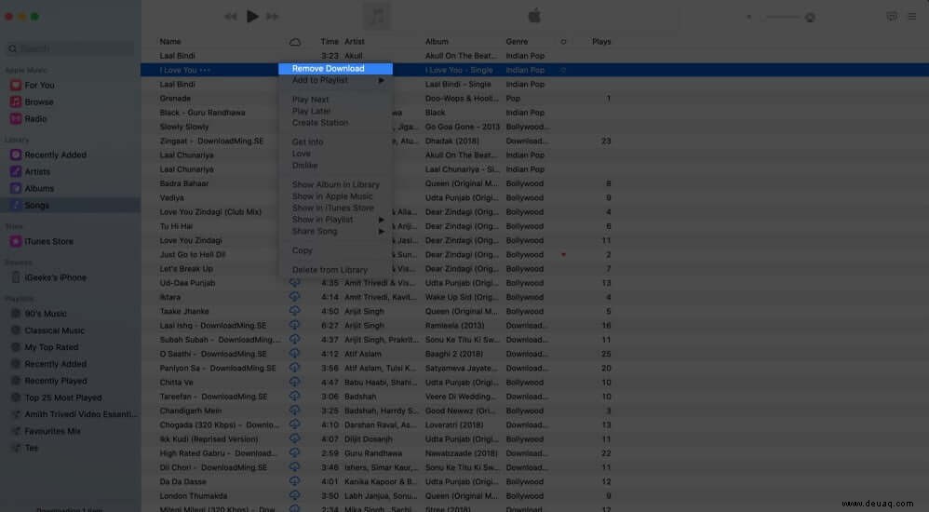This screenshot has width=929, height=512.
Task: Sort songs by the Plays column header
Action: (x=601, y=42)
